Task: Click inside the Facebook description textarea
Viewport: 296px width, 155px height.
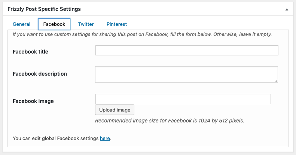Action: [186, 75]
